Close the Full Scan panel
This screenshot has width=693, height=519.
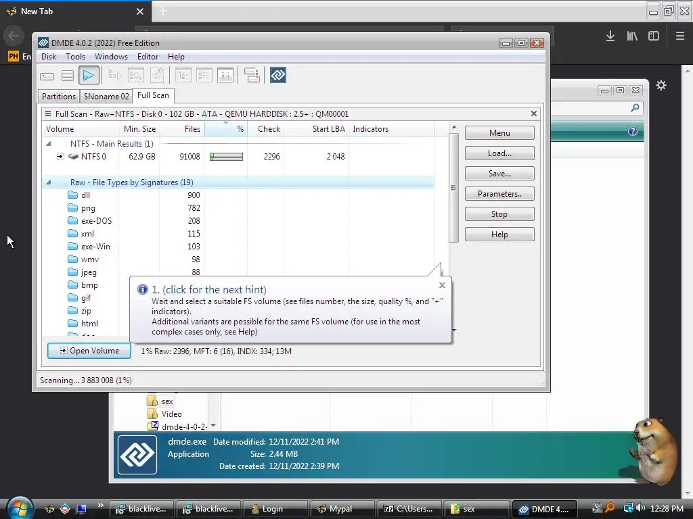click(534, 114)
